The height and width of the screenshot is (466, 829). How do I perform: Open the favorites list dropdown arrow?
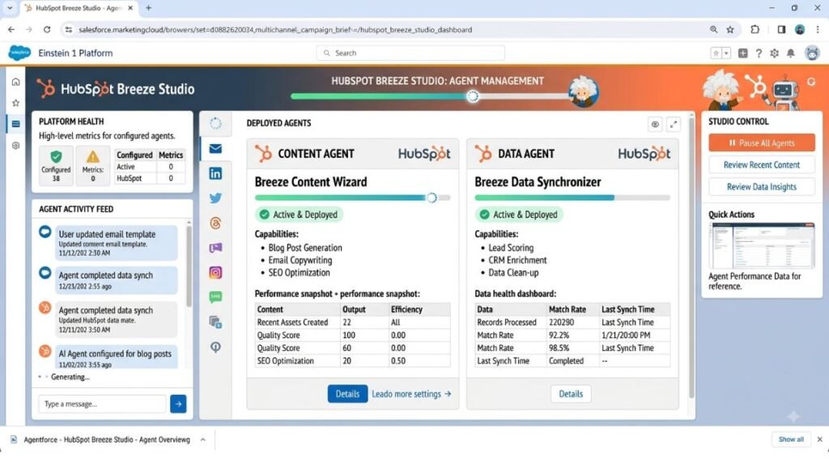pyautogui.click(x=726, y=53)
